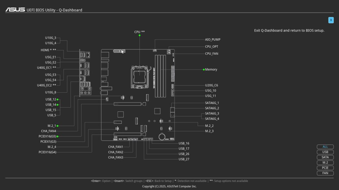The width and height of the screenshot is (339, 190).
Task: Click the SATA6G_4 label
Action: click(212, 119)
